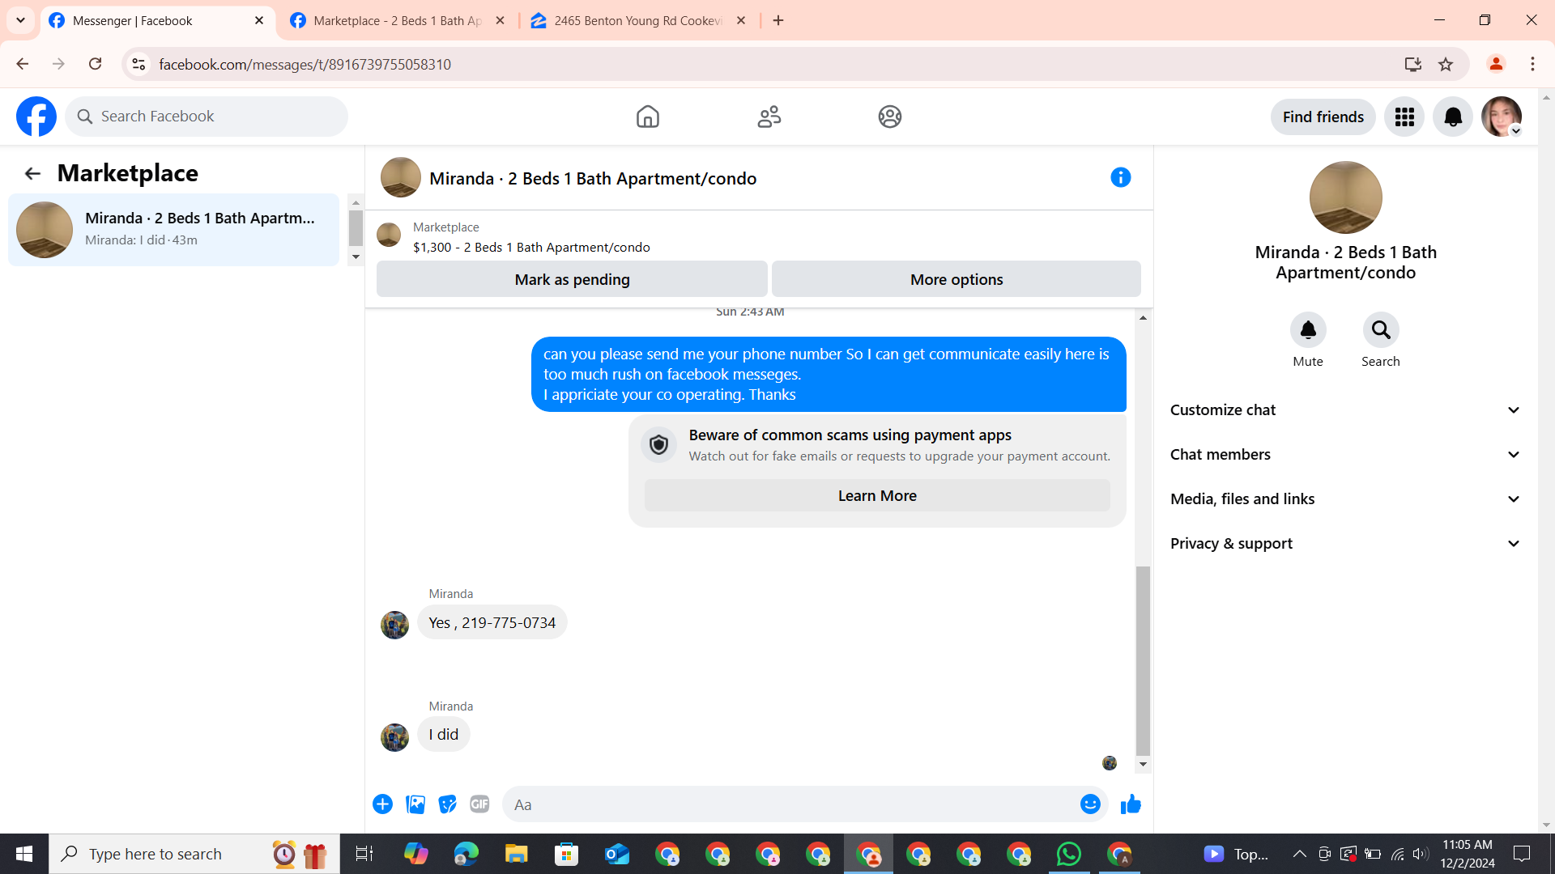Attach a photo using the image icon
Image resolution: width=1555 pixels, height=874 pixels.
click(415, 804)
